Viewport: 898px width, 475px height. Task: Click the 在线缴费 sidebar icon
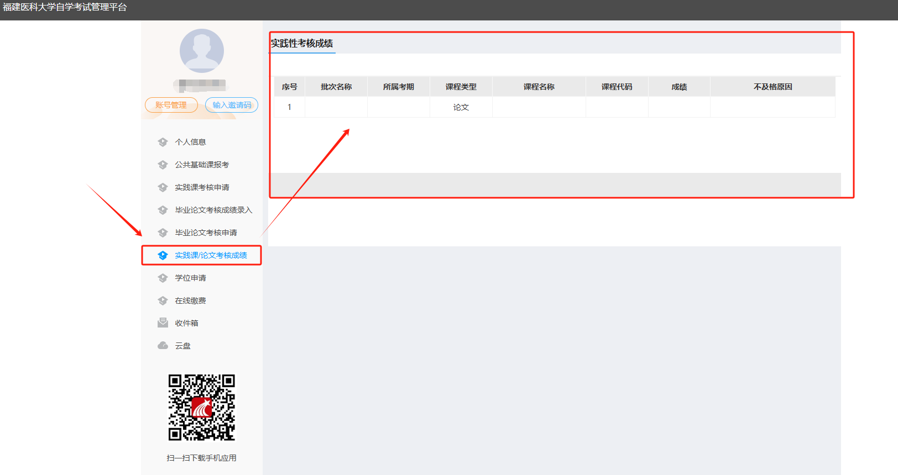[163, 300]
